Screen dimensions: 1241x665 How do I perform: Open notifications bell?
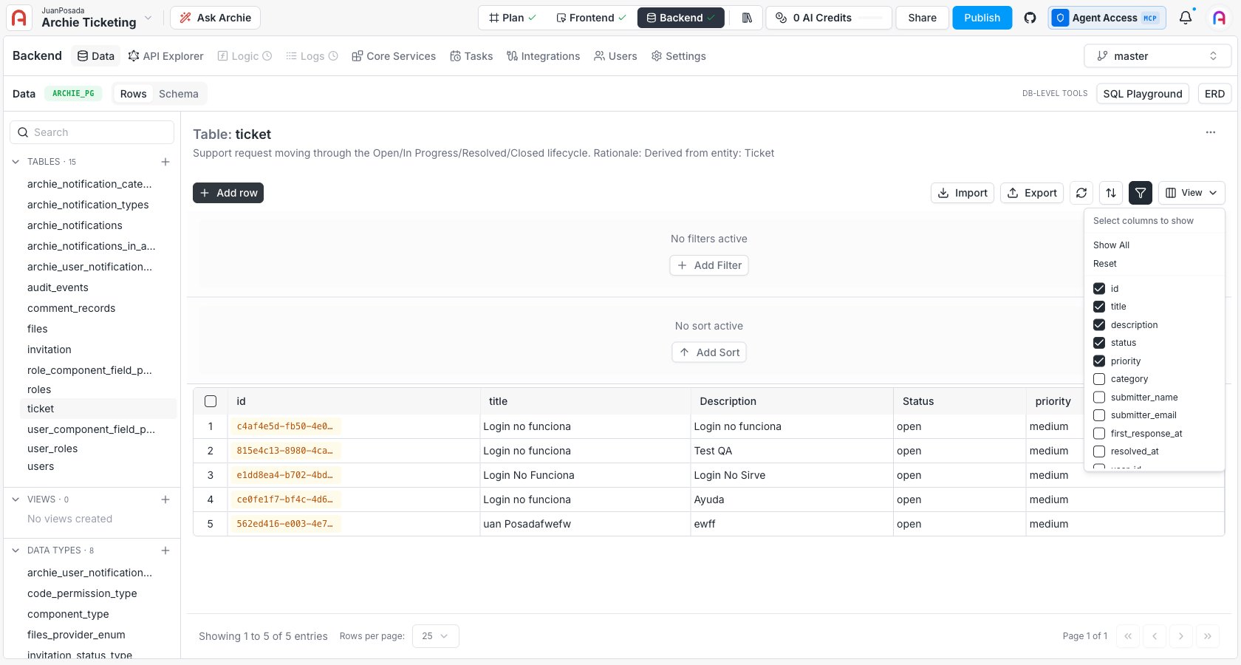(x=1186, y=18)
